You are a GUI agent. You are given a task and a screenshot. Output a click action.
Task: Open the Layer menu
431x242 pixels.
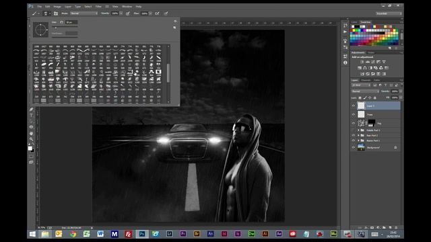click(x=68, y=6)
